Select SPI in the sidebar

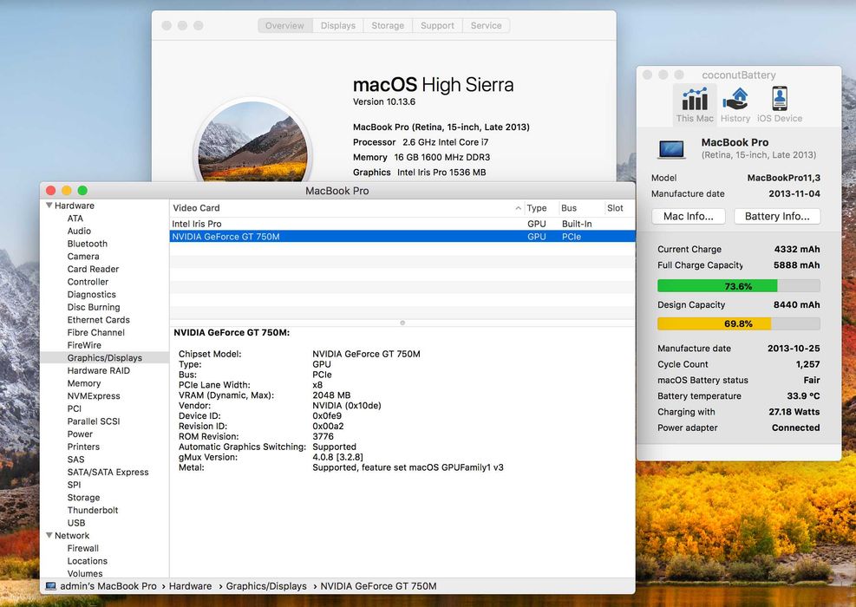click(74, 484)
